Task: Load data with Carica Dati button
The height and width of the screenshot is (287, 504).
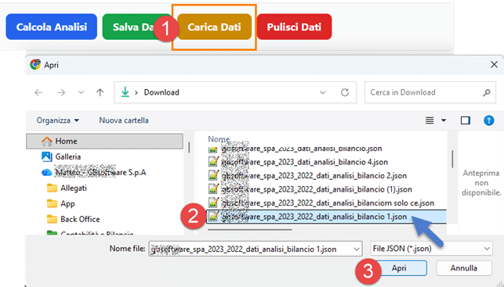Action: point(215,27)
